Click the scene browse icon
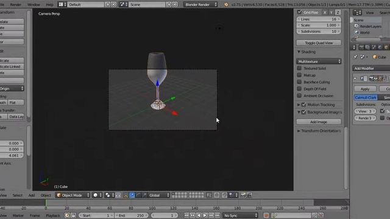 coord(123,4)
